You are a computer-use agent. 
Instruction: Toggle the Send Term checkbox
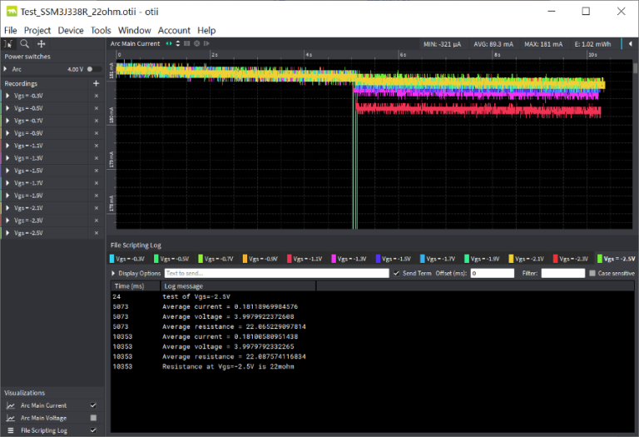[397, 273]
